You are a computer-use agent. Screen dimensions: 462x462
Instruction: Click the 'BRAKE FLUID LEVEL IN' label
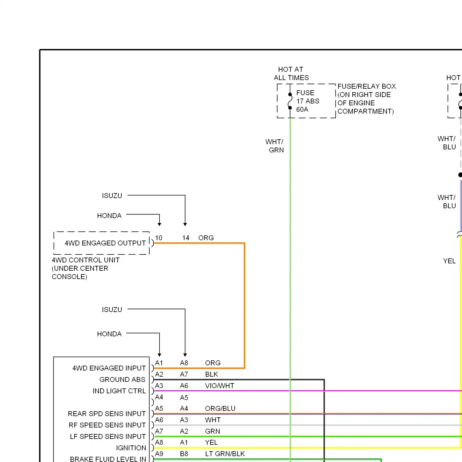[108, 459]
